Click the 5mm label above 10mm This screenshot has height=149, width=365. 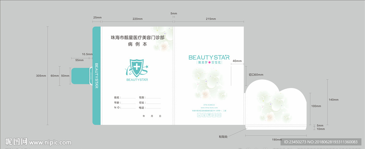(320, 125)
